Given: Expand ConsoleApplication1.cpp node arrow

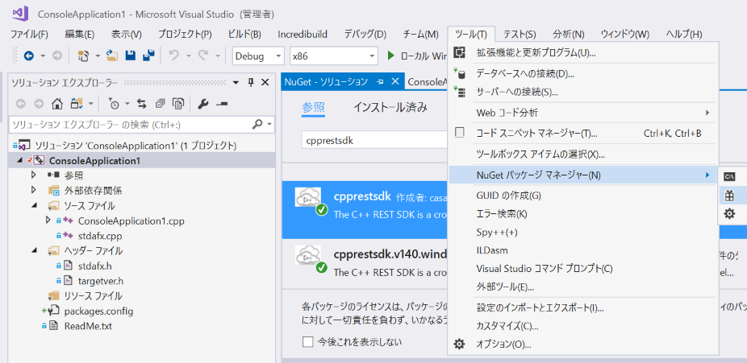Looking at the screenshot, I should 48,221.
